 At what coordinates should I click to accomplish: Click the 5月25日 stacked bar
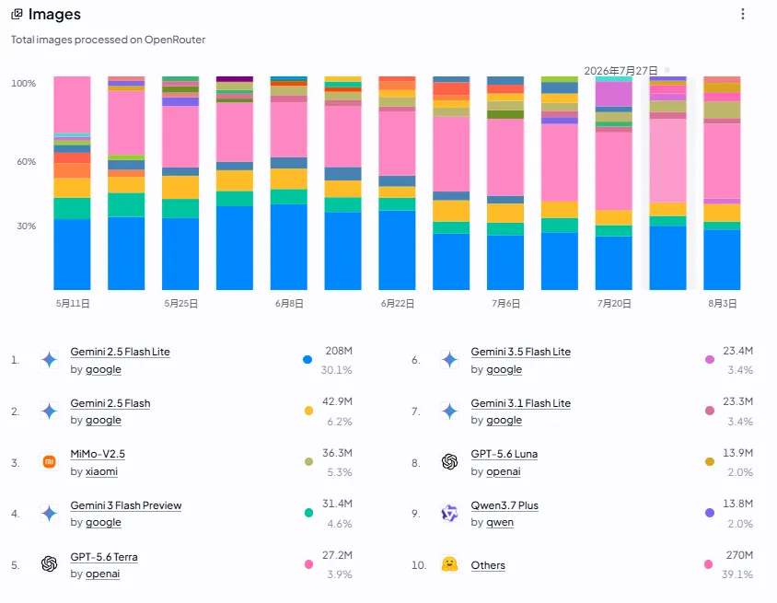tap(180, 183)
